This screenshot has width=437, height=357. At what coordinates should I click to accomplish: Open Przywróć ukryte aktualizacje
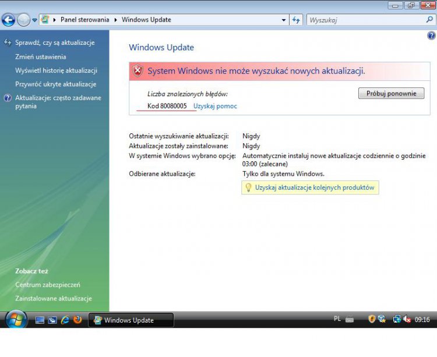point(56,84)
